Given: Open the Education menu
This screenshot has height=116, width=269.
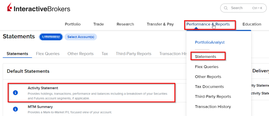Looking at the screenshot, I should click(x=252, y=24).
